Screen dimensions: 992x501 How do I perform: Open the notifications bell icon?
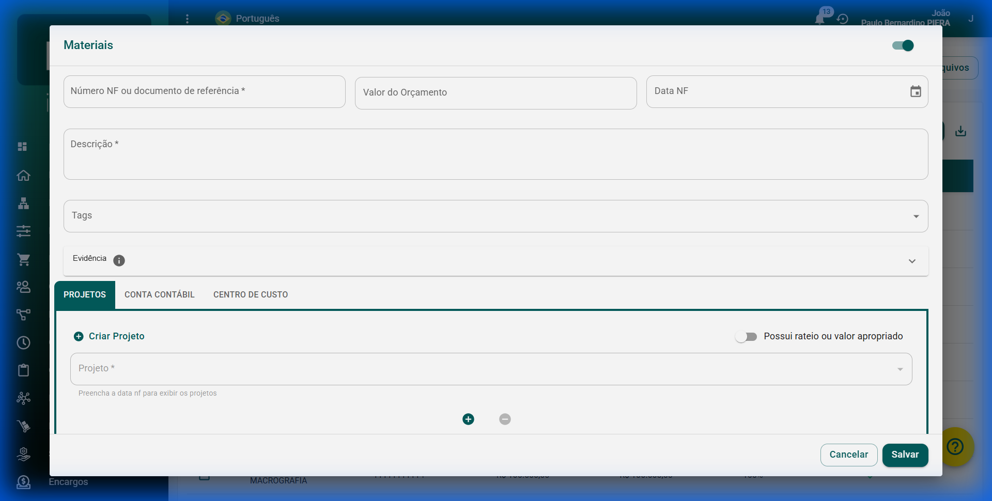820,19
